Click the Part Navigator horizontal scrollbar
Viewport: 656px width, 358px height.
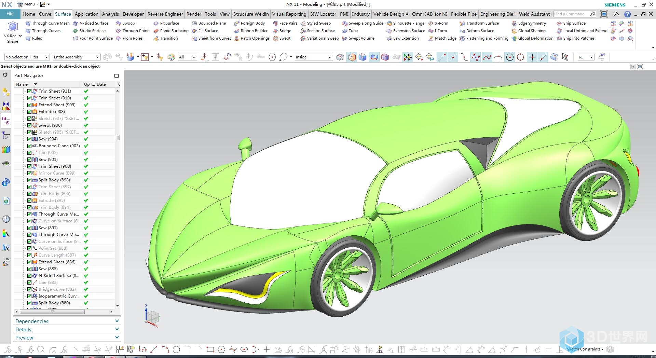click(52, 312)
